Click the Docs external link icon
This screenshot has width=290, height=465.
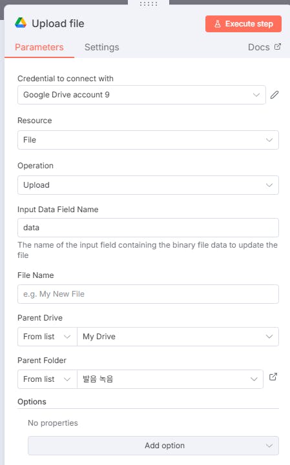click(x=278, y=47)
